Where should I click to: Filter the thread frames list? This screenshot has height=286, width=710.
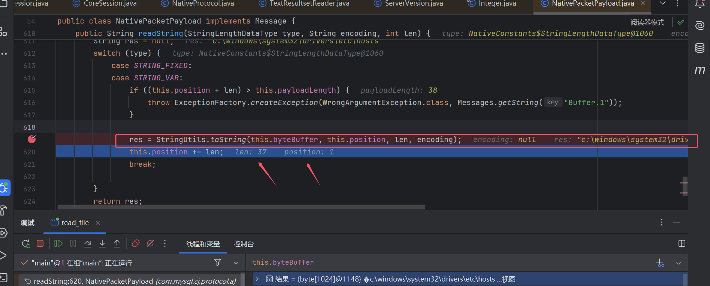[218, 263]
